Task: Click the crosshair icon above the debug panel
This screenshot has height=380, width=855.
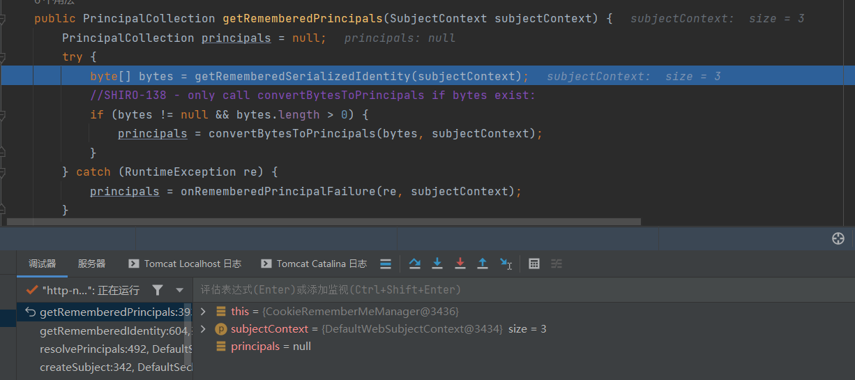Action: 838,238
